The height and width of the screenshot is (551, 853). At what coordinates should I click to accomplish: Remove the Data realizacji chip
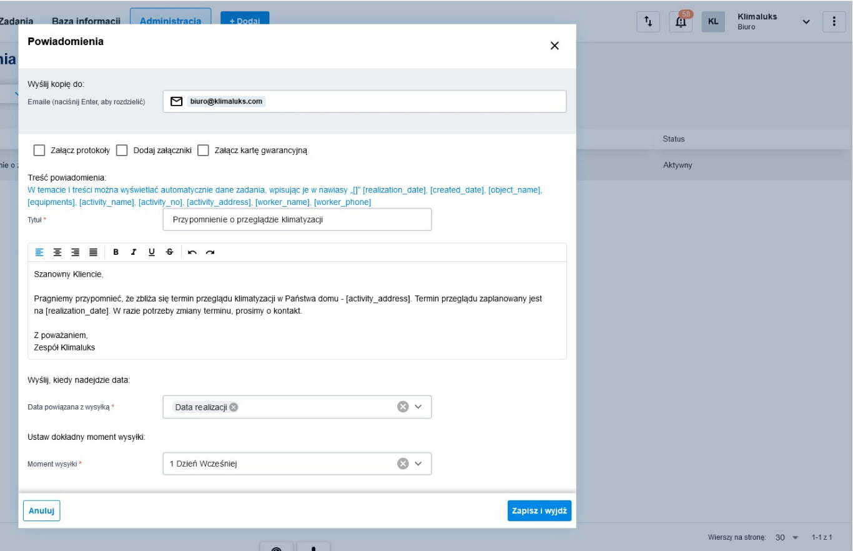click(x=234, y=407)
